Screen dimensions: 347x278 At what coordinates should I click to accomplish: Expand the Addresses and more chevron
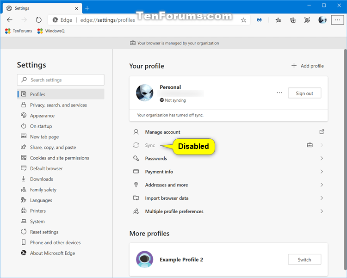click(322, 185)
